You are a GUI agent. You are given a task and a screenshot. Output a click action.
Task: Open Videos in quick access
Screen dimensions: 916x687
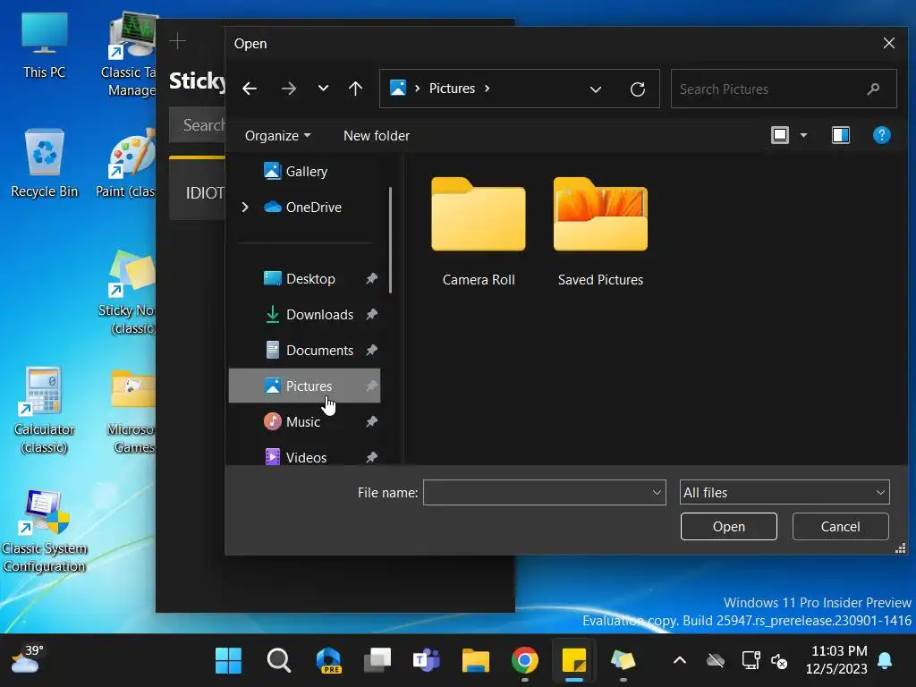click(x=304, y=457)
